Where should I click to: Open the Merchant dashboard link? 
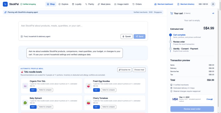(164, 4)
